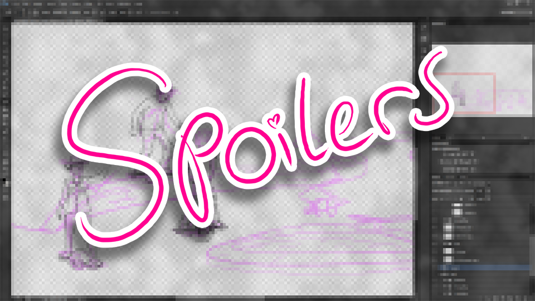535x301 pixels.
Task: Click the red view box in Navigator
Action: point(466,93)
